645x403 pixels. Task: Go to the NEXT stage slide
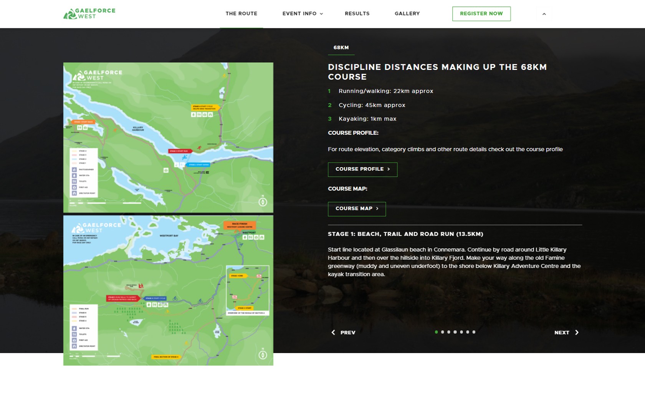[562, 332]
